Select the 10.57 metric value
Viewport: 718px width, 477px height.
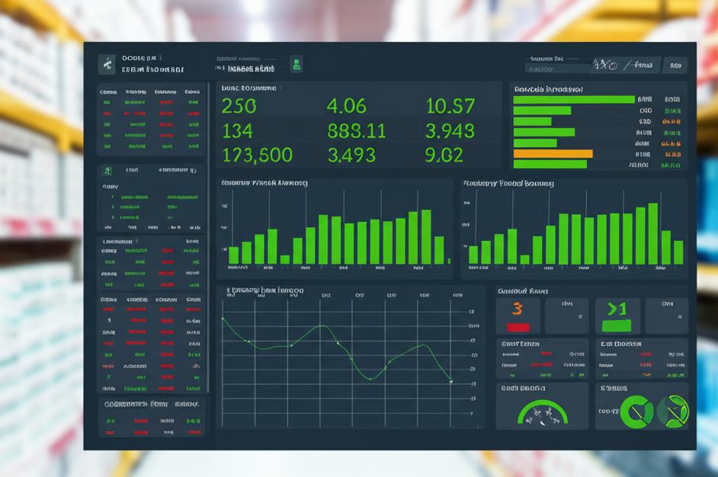point(450,106)
